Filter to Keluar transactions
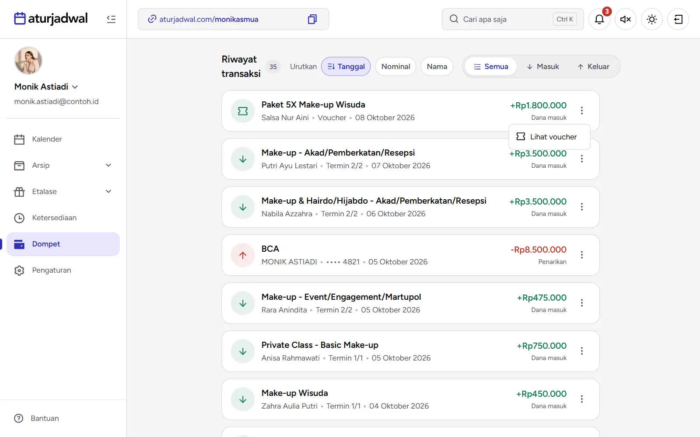The height and width of the screenshot is (437, 700). click(x=593, y=66)
